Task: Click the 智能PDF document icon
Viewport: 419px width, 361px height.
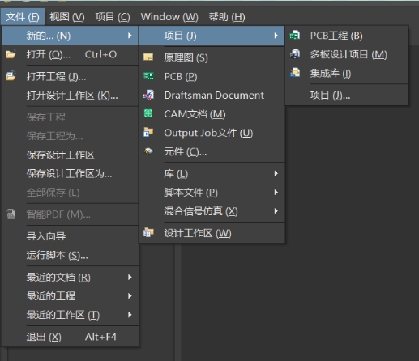Action: click(11, 214)
